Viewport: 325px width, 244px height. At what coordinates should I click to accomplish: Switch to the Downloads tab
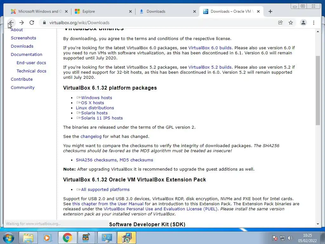point(167,11)
